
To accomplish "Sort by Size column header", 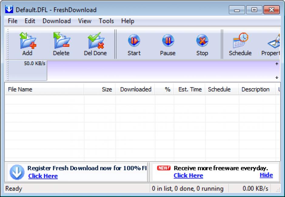I will (100, 89).
